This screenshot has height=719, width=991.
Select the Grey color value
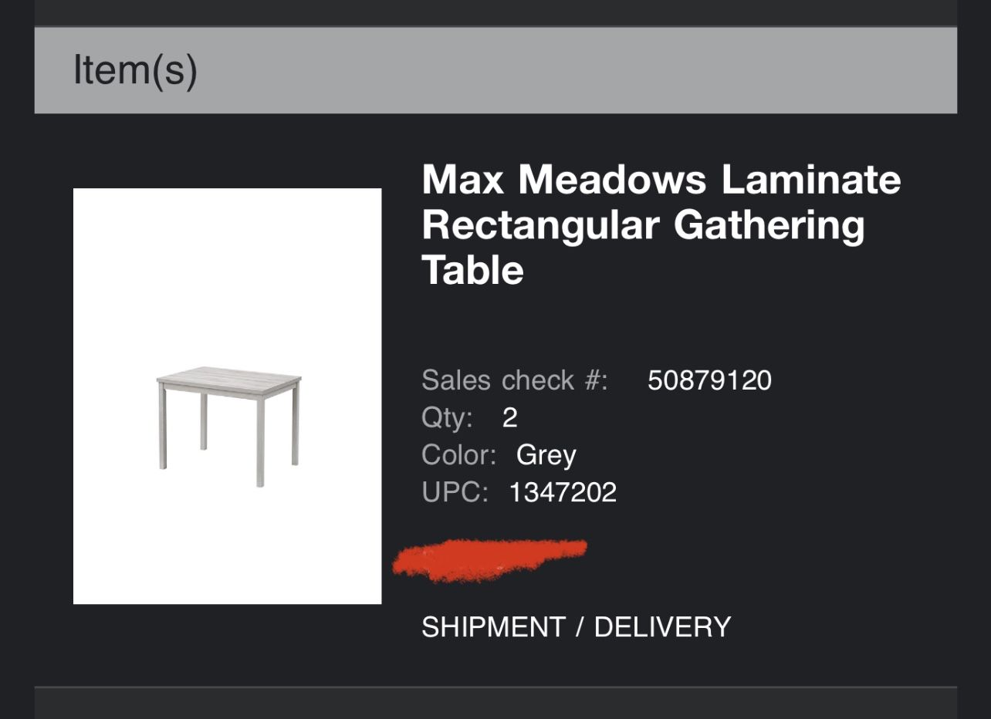pyautogui.click(x=546, y=454)
